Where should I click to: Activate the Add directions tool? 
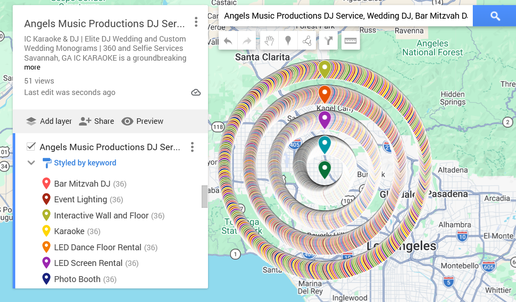tap(329, 40)
